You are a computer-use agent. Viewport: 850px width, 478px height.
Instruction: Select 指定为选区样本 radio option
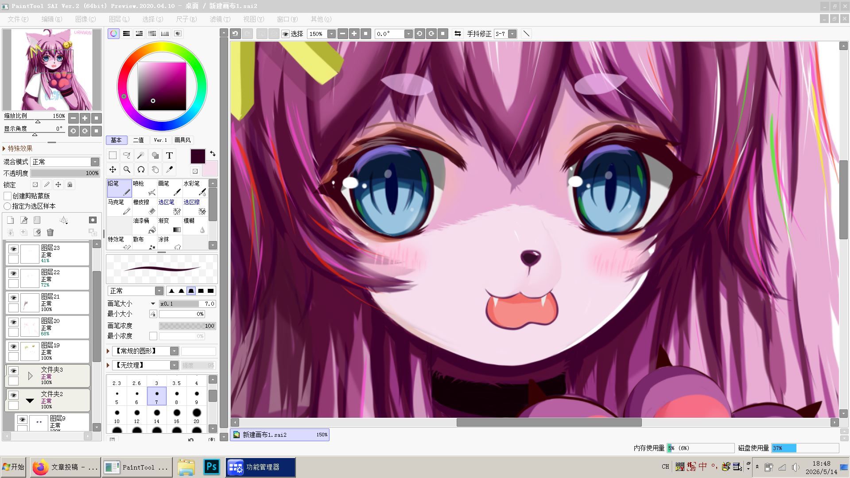point(7,206)
